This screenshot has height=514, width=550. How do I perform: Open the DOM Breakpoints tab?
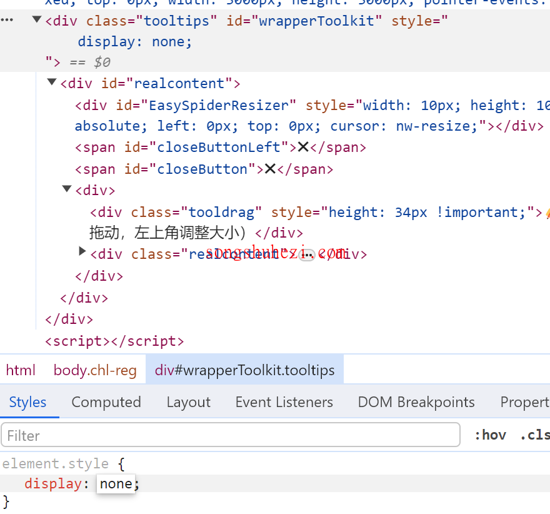pos(416,402)
